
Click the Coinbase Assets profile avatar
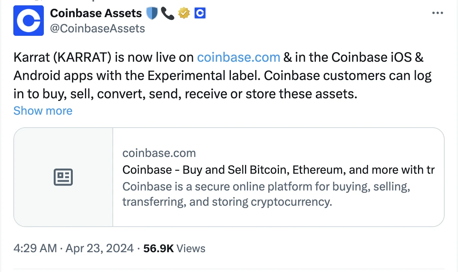[x=29, y=21]
